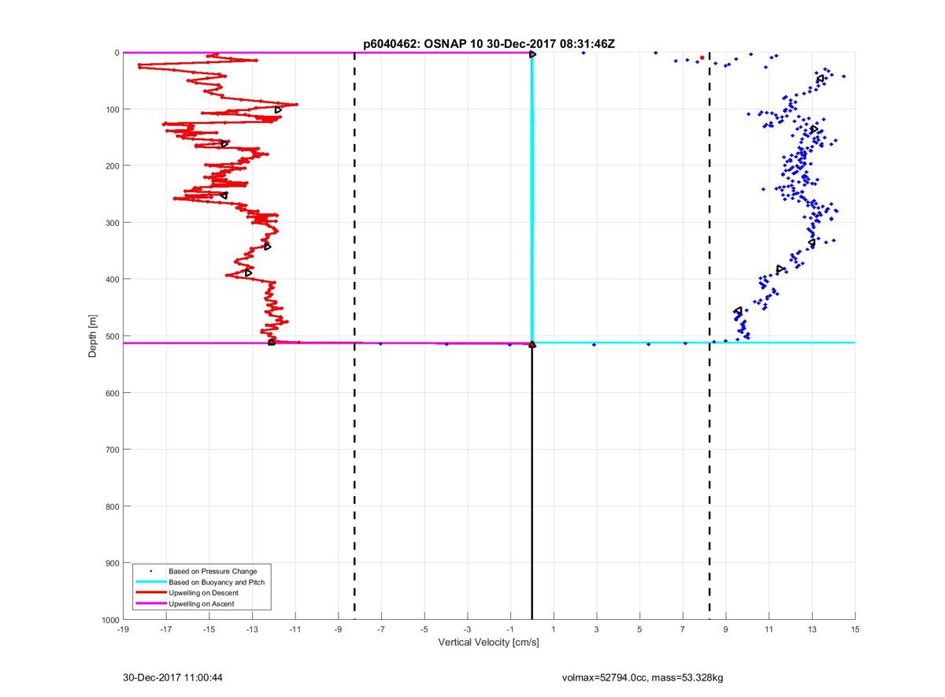Click the x-axis tick label '-19'

click(x=123, y=629)
